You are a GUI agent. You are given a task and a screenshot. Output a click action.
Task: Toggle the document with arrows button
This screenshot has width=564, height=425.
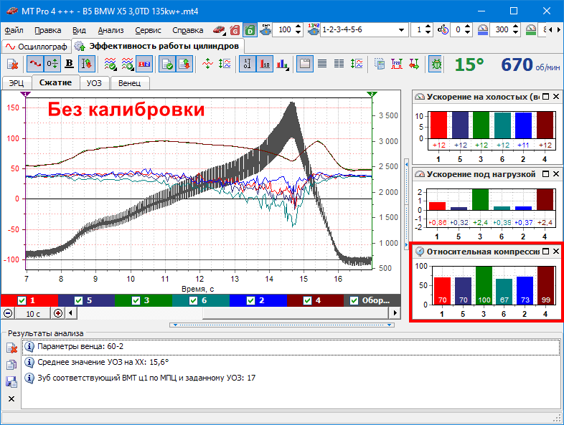click(x=184, y=65)
